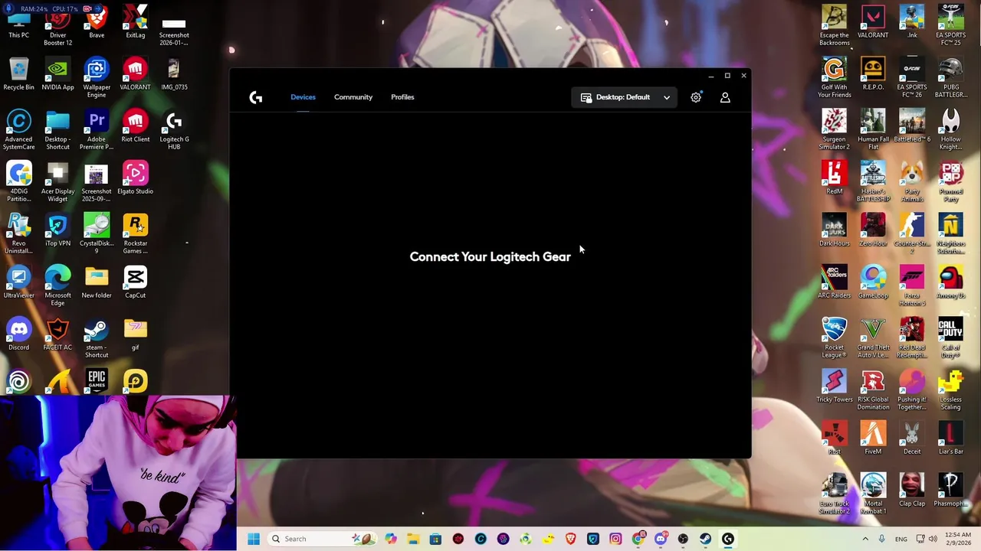Open the Instagram taskbar icon
This screenshot has height=551, width=981.
pos(615,539)
